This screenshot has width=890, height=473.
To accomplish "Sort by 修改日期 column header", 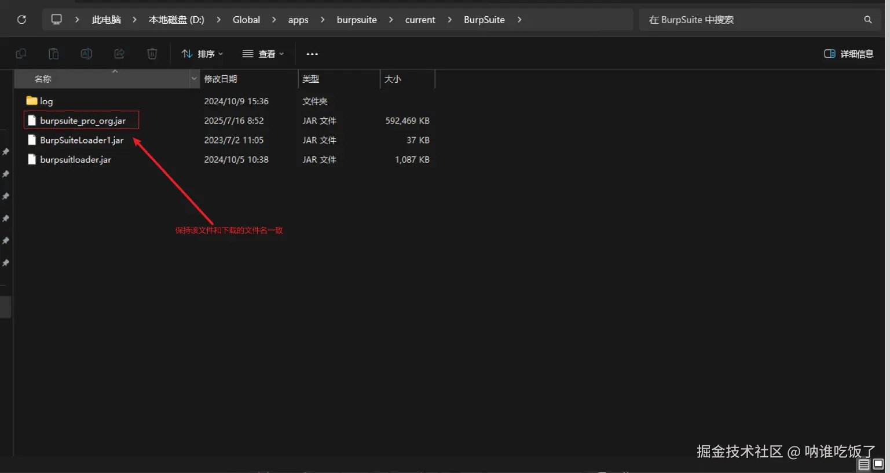I will point(249,79).
